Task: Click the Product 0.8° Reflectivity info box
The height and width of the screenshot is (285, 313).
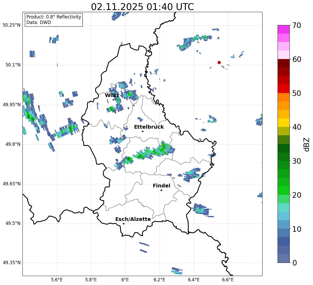Action: pyautogui.click(x=54, y=20)
